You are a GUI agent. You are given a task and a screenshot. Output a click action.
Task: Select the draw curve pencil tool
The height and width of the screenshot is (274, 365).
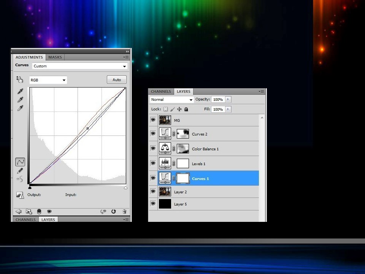pos(20,170)
